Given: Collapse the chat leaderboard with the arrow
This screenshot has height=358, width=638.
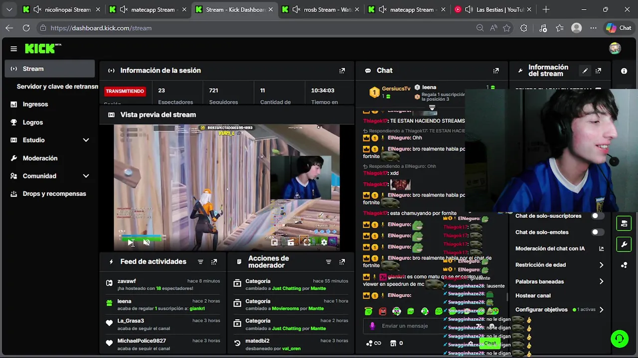Looking at the screenshot, I should pyautogui.click(x=432, y=107).
